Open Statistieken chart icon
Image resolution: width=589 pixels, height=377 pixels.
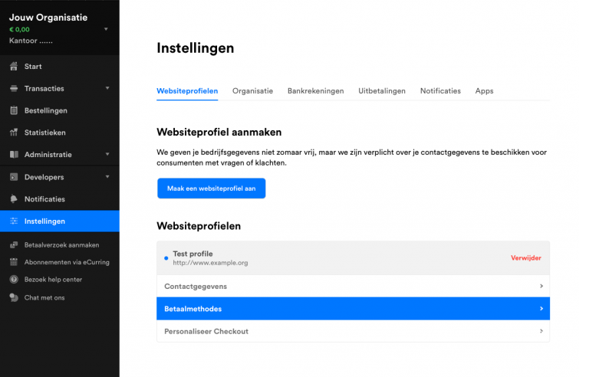pyautogui.click(x=14, y=132)
